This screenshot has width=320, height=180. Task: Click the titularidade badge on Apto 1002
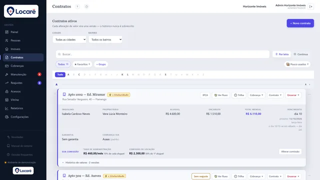tap(119, 95)
